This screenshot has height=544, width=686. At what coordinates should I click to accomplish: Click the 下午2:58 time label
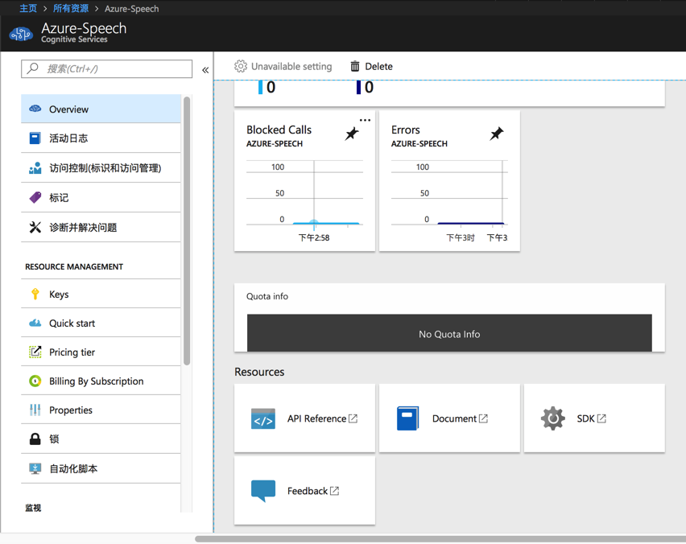[314, 237]
